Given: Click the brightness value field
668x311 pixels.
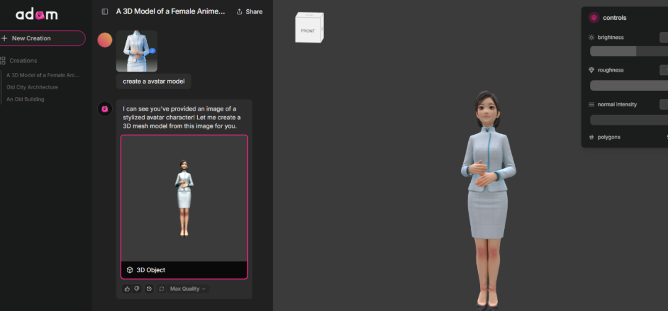Looking at the screenshot, I should tap(664, 38).
